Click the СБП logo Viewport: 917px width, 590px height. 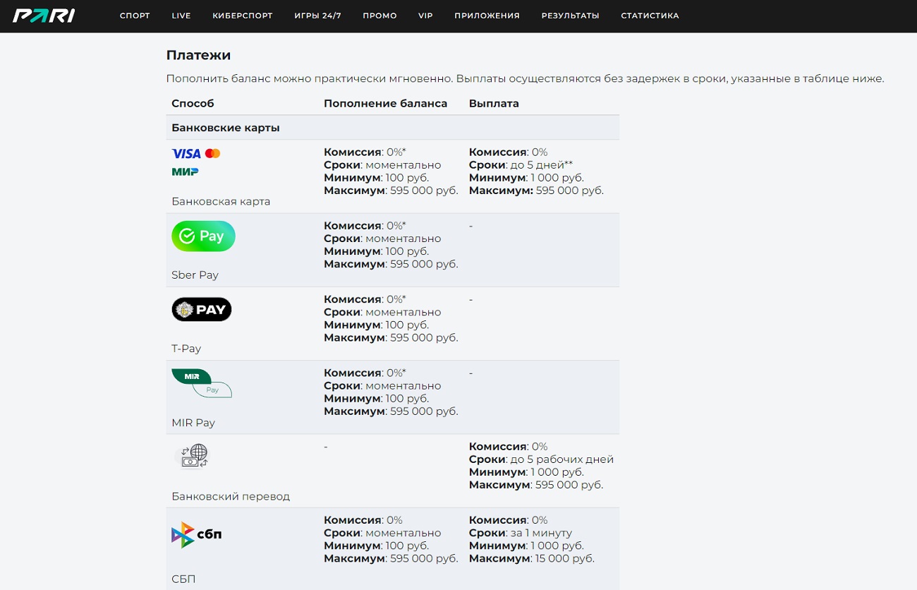tap(197, 534)
